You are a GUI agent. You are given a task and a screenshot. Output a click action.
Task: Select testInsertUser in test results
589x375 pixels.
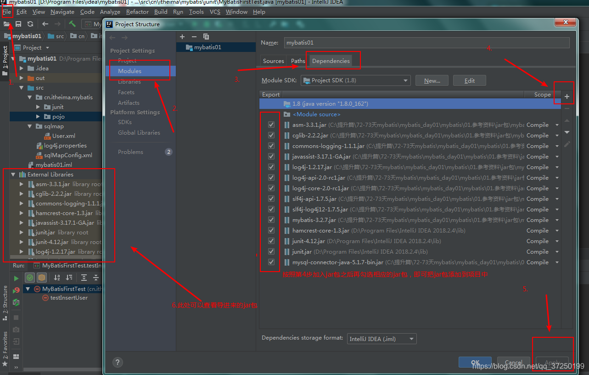[x=69, y=298]
